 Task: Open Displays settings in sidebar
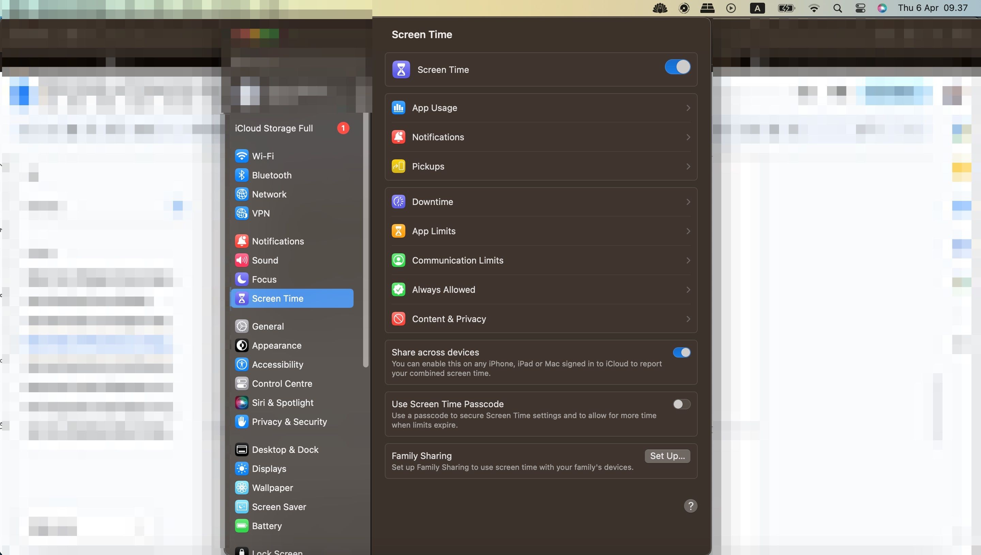292,468
